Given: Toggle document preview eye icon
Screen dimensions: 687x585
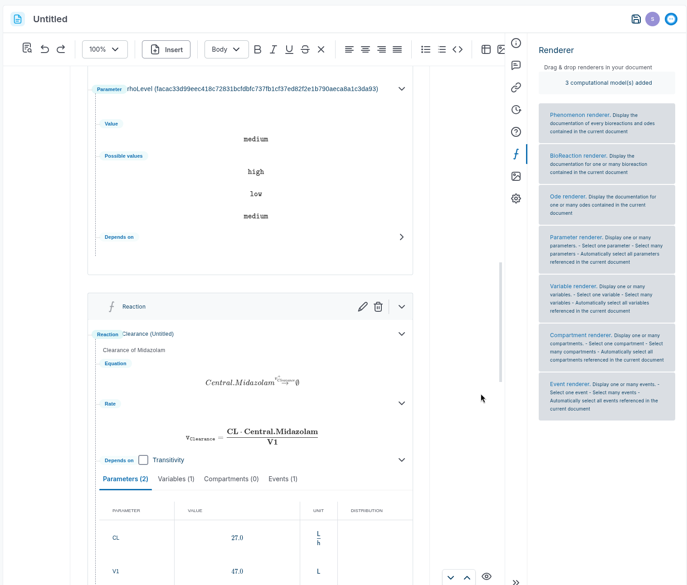Looking at the screenshot, I should tap(487, 576).
